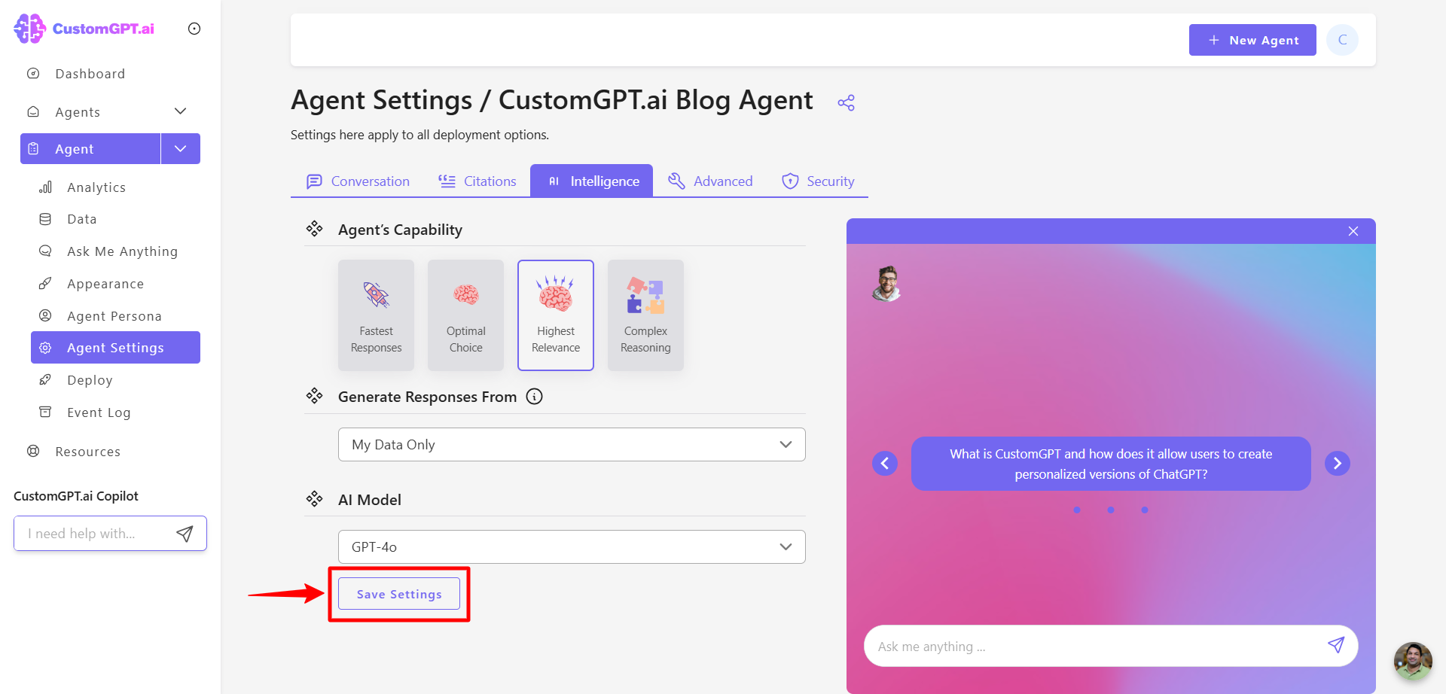Open the Agent dropdown arrow
The width and height of the screenshot is (1446, 694).
[181, 149]
